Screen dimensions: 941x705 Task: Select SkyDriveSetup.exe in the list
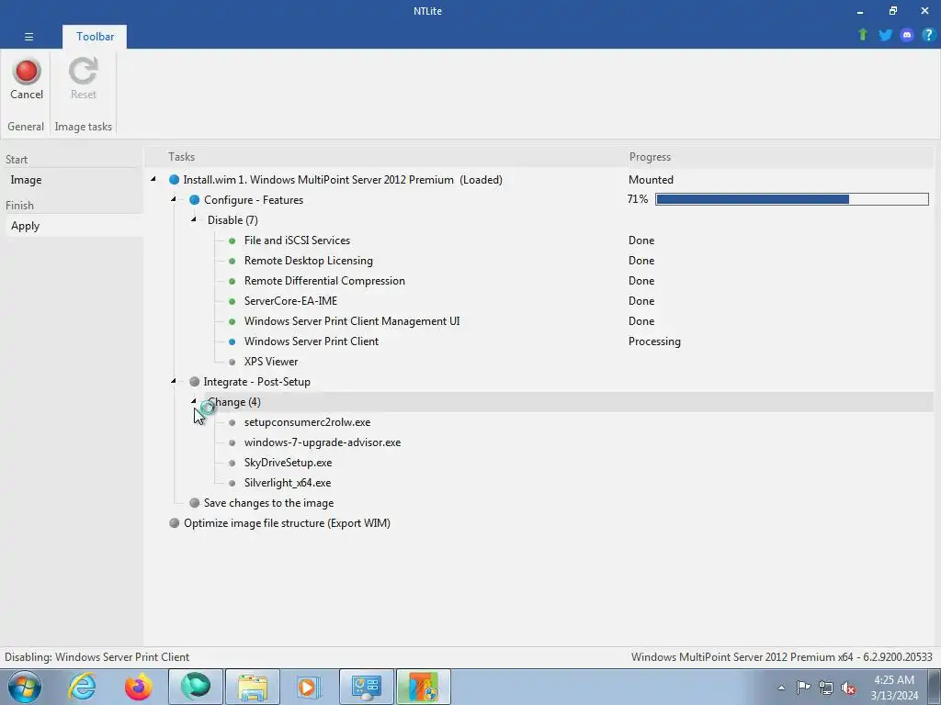pos(288,463)
